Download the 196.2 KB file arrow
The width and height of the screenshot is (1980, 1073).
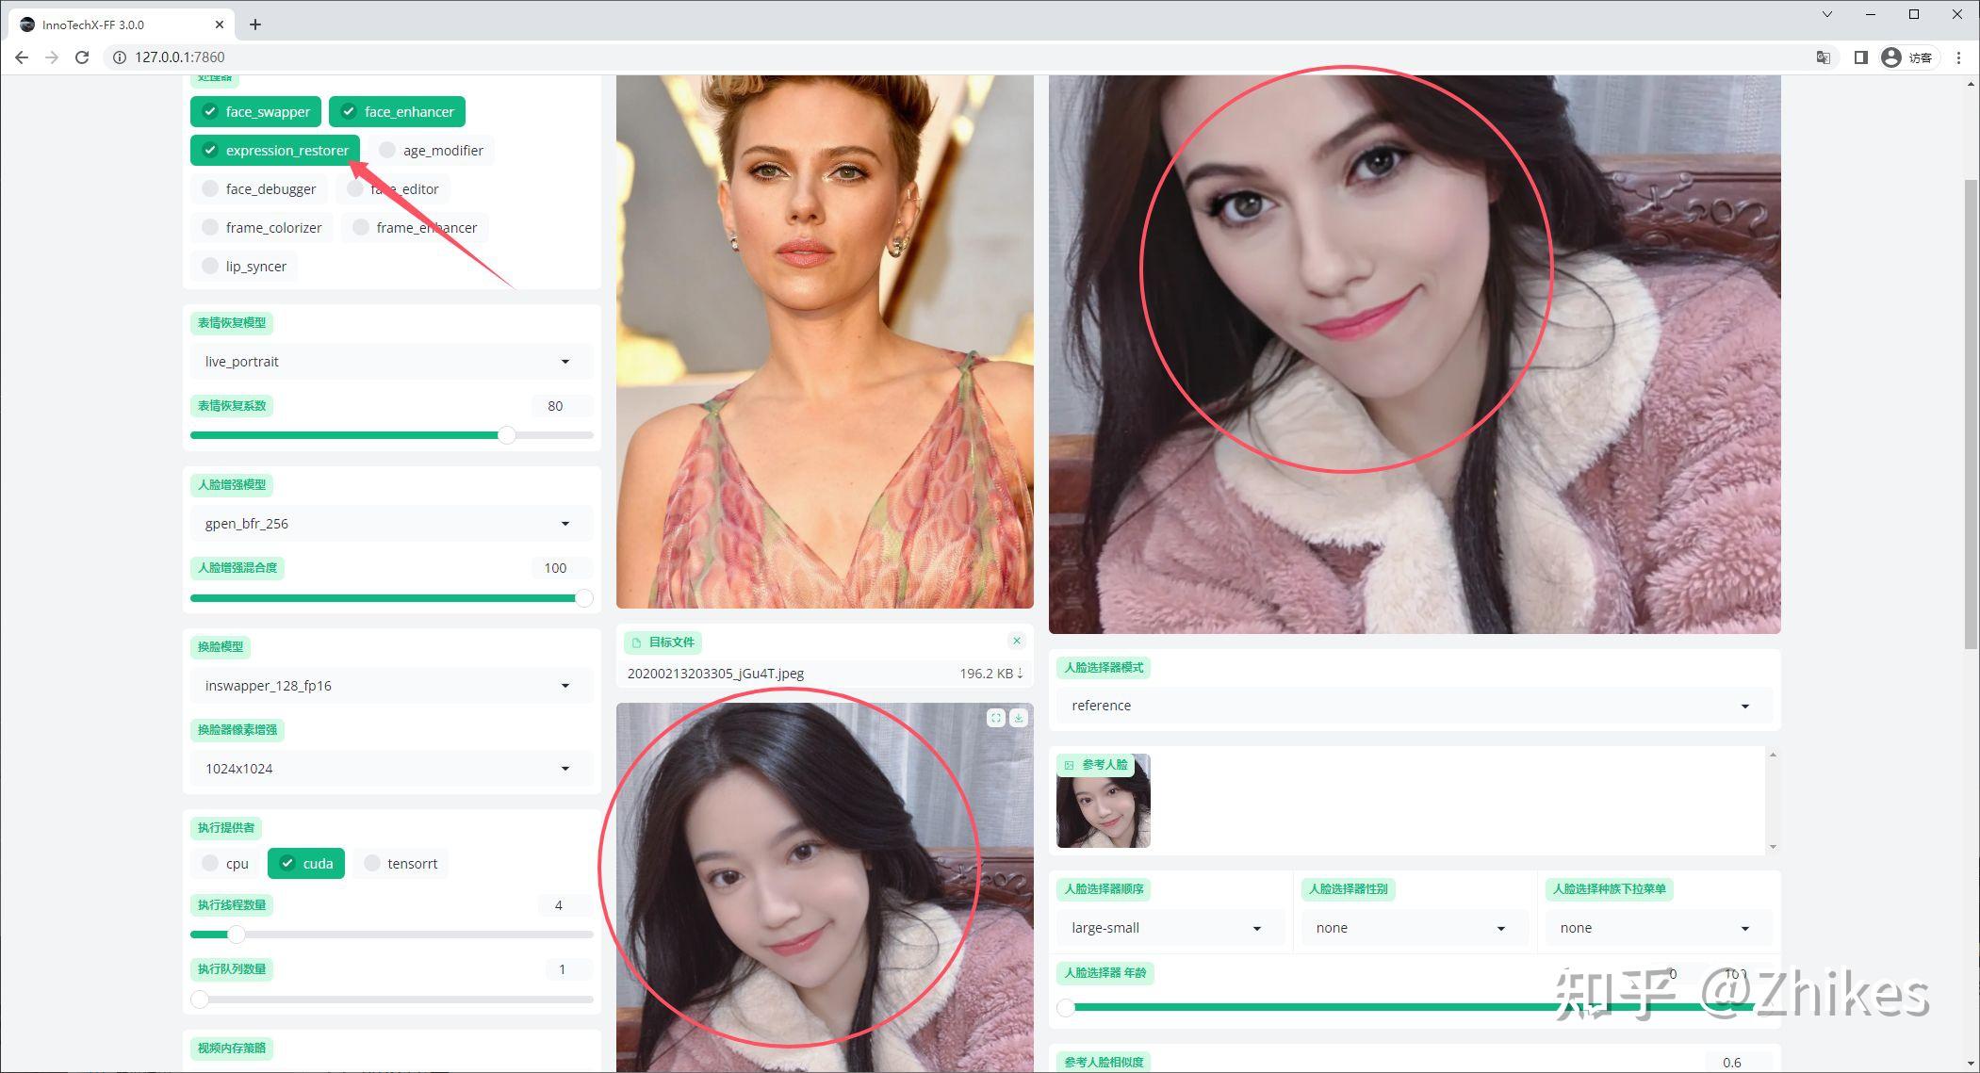pos(1020,674)
